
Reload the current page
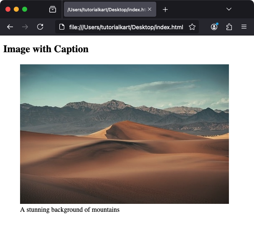click(40, 27)
